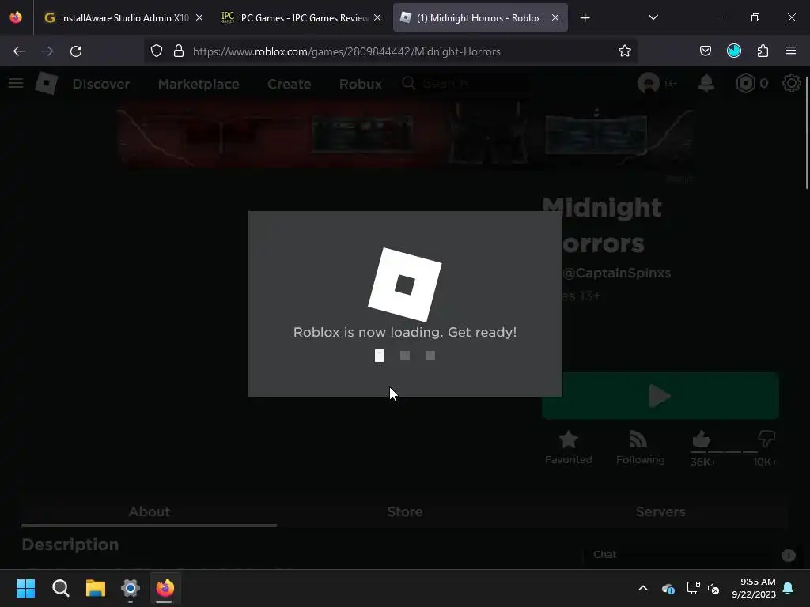Select the Servers tab
Image resolution: width=810 pixels, height=607 pixels.
660,511
